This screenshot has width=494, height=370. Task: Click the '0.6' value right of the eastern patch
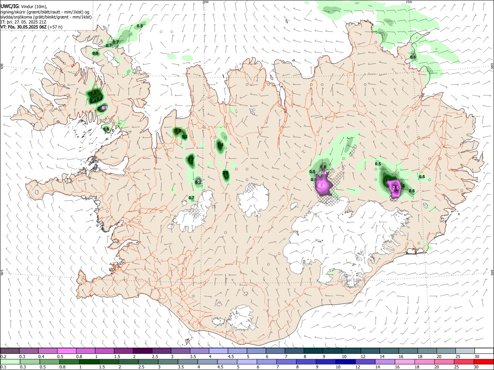coord(412,191)
